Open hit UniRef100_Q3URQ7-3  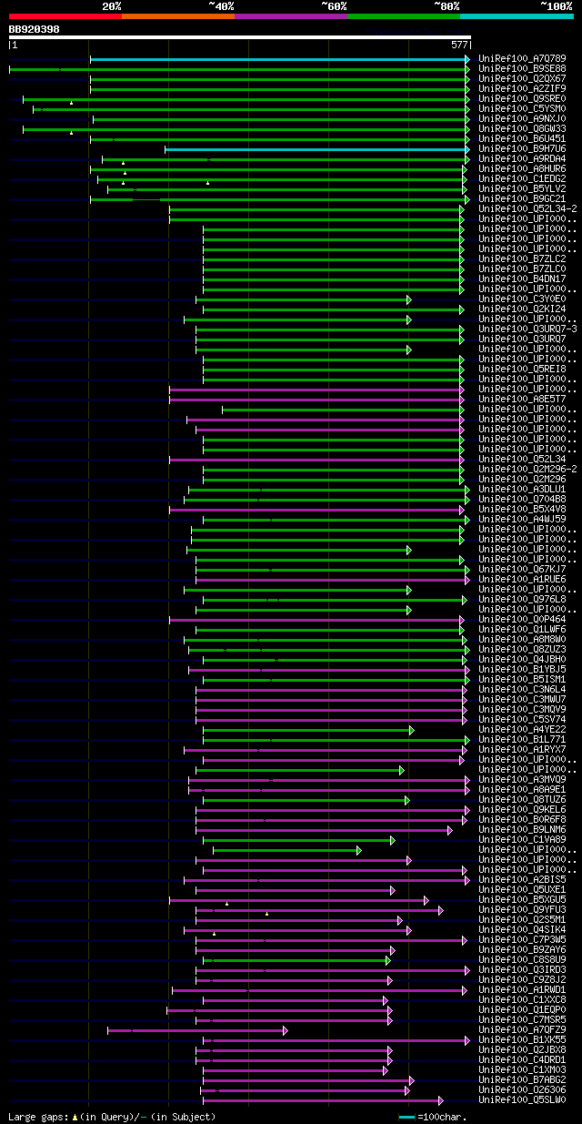[x=527, y=329]
